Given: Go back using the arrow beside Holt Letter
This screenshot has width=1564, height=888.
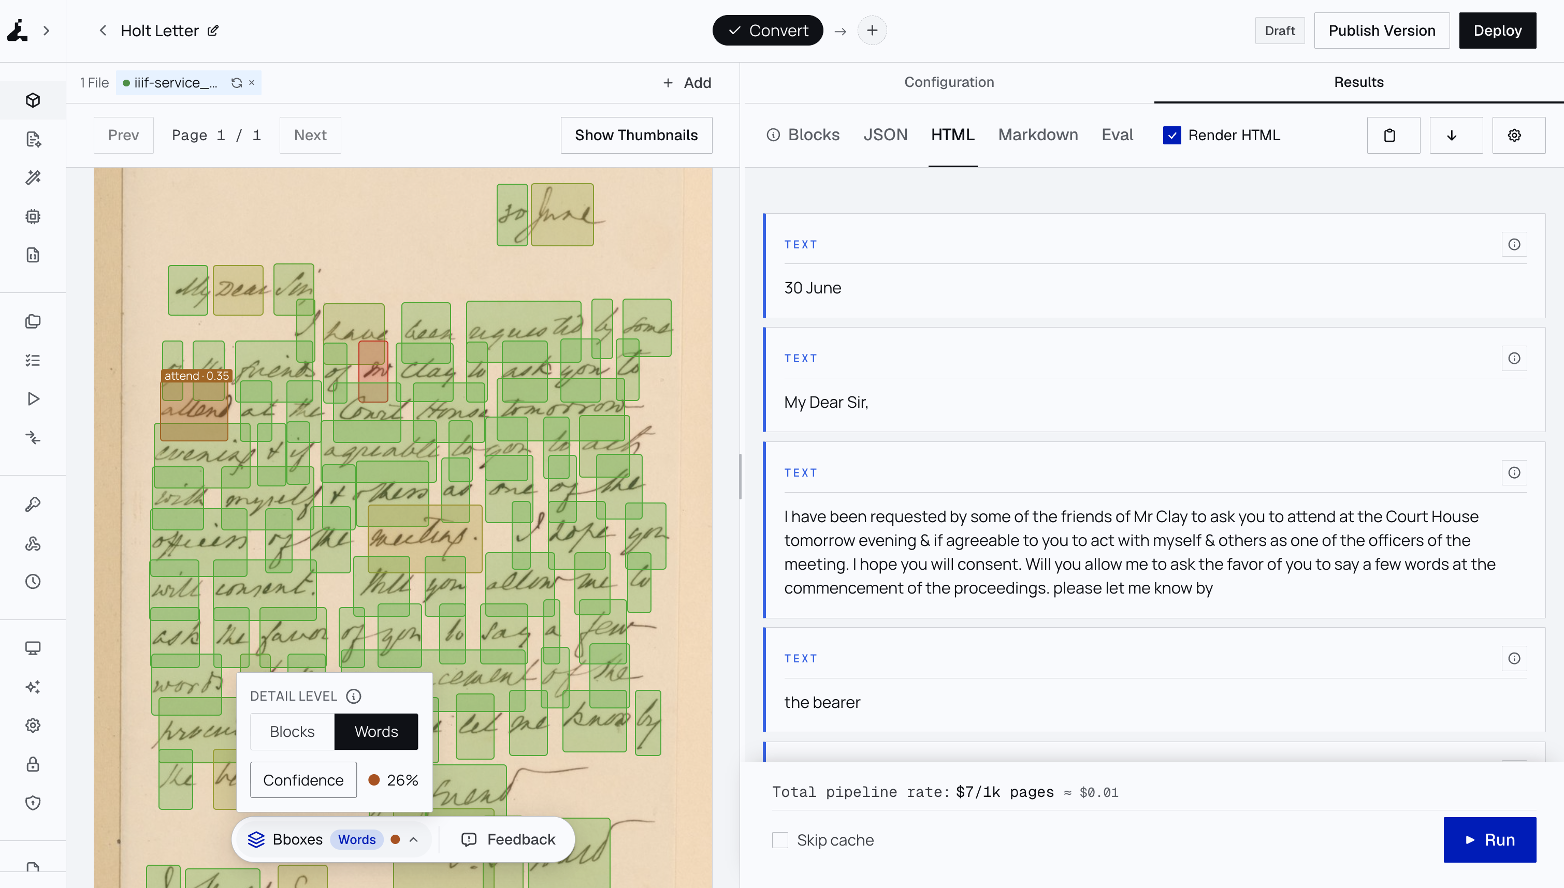Looking at the screenshot, I should 103,31.
